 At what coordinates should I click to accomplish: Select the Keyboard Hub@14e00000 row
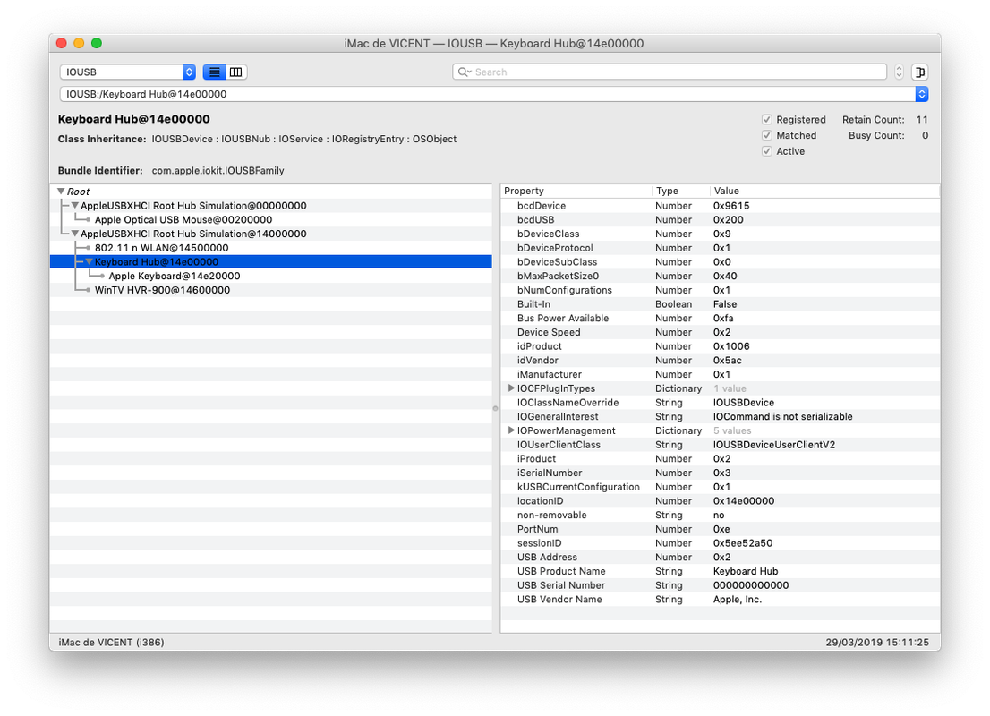(271, 261)
